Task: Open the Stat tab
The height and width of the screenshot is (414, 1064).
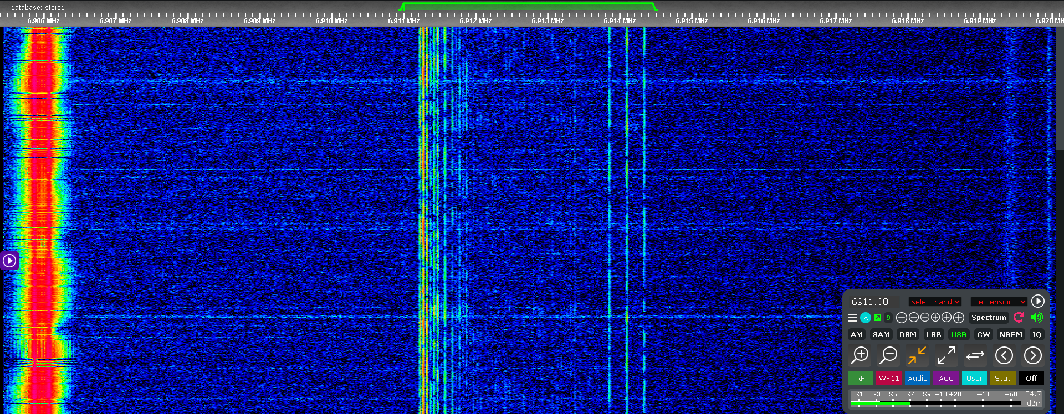Action: pos(1002,378)
